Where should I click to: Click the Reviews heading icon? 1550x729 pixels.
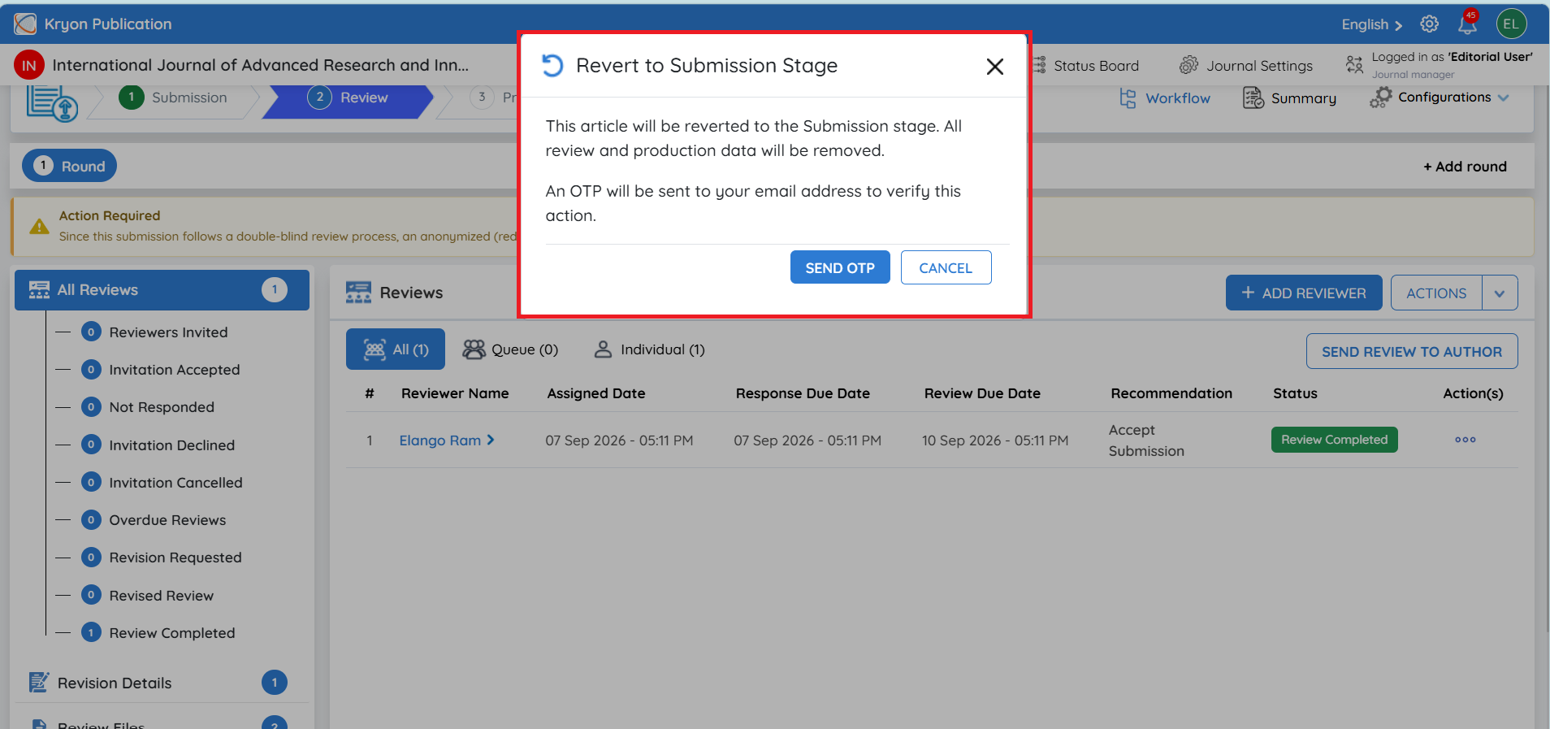tap(358, 293)
